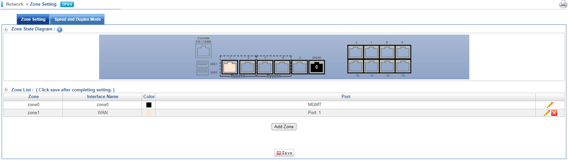Click port 13 in the diagram
The height and width of the screenshot is (161, 568).
pyautogui.click(x=403, y=66)
